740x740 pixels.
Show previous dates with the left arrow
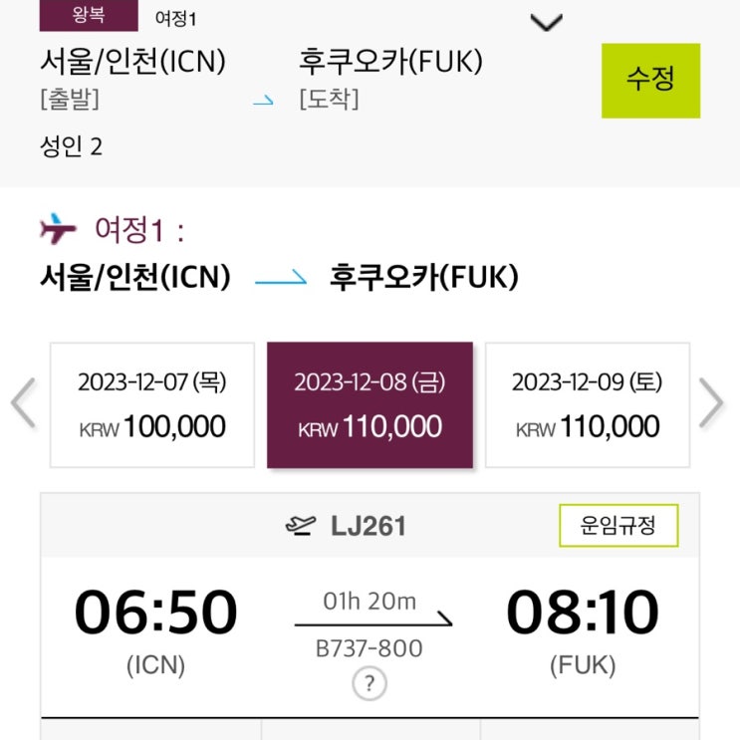pos(23,403)
